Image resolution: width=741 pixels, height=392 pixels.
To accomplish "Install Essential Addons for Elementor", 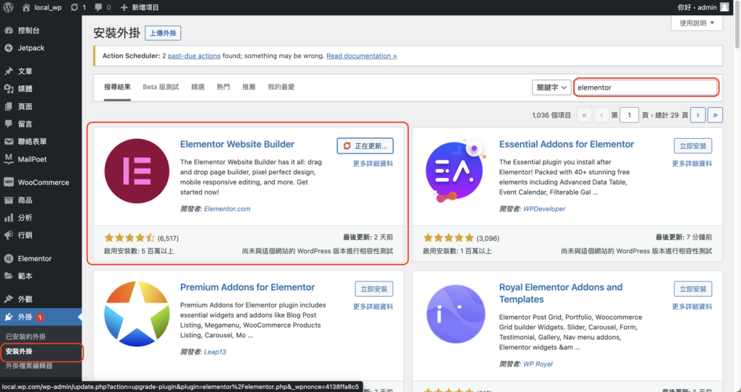I will pyautogui.click(x=693, y=146).
